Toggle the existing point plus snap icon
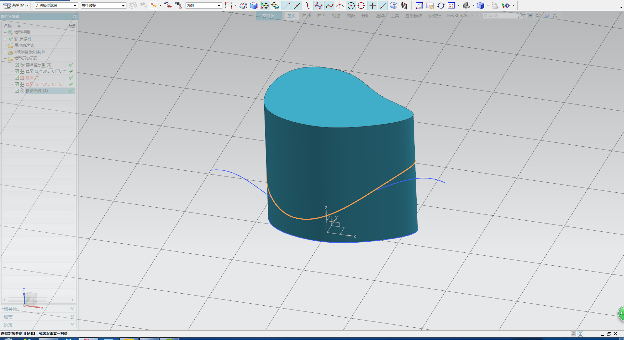Image resolution: width=624 pixels, height=340 pixels. tap(372, 6)
